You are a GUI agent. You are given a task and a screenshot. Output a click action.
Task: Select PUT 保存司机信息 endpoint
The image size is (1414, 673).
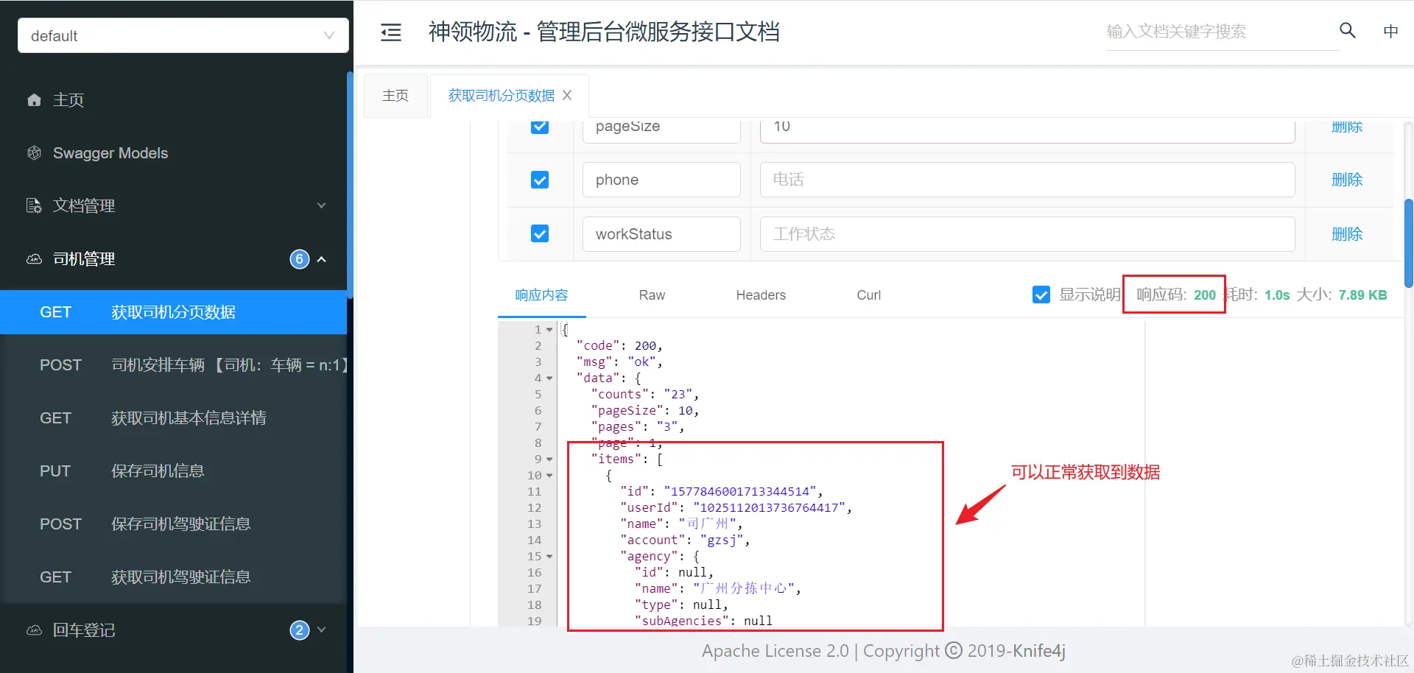(x=174, y=471)
